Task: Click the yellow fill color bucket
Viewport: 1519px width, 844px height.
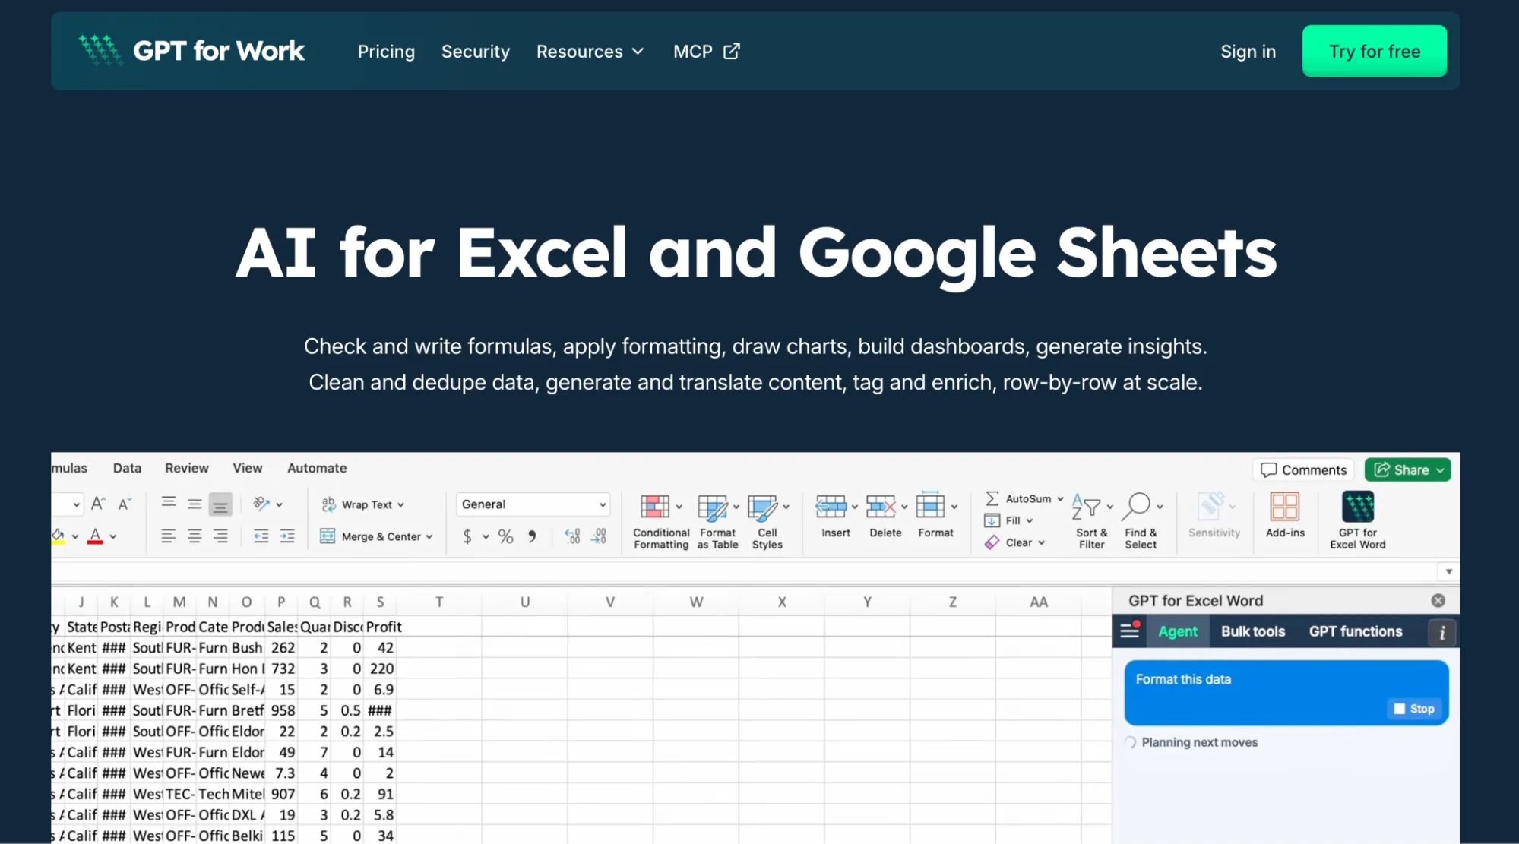Action: [x=58, y=536]
